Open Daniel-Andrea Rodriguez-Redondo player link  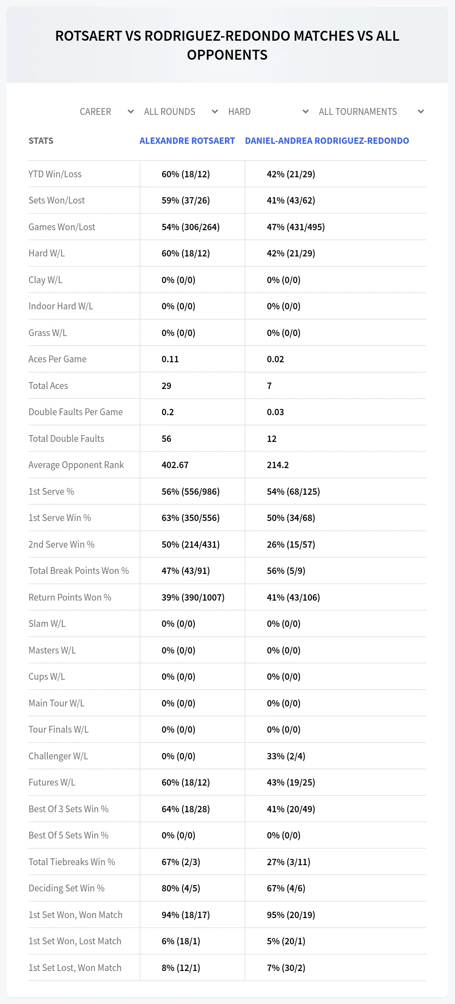point(327,141)
